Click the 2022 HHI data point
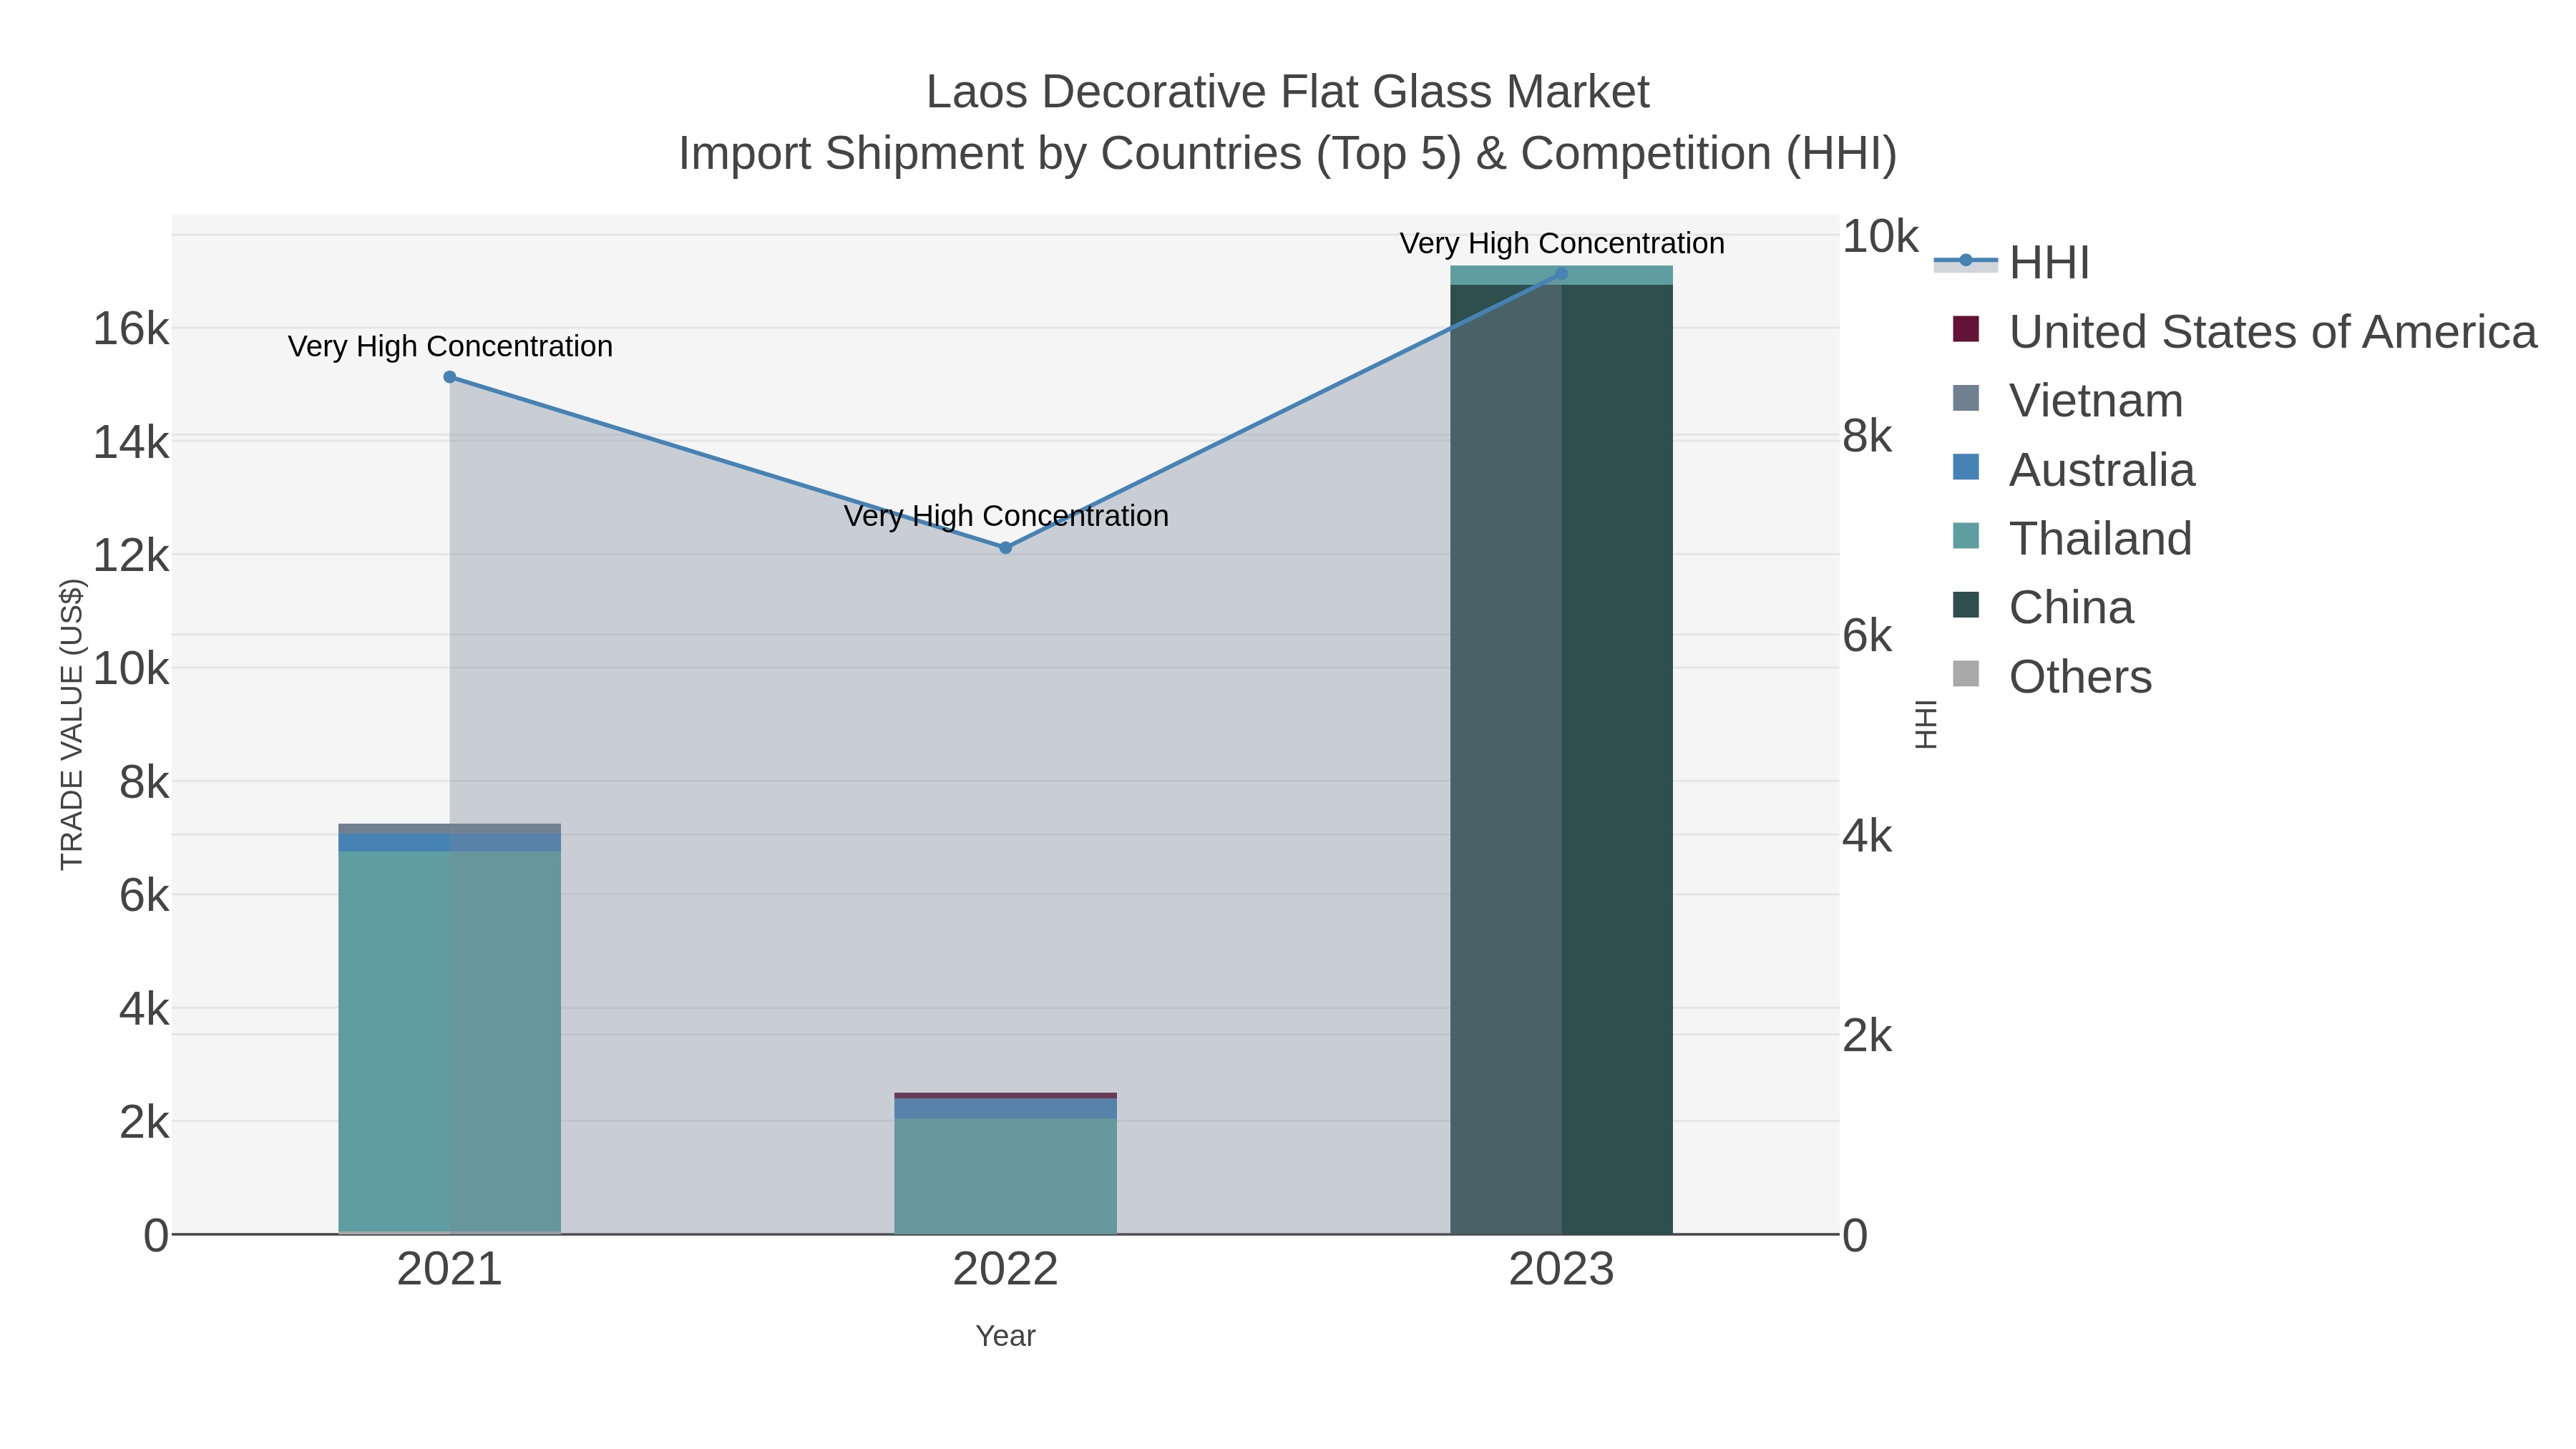The width and height of the screenshot is (2576, 1449). click(x=1006, y=548)
